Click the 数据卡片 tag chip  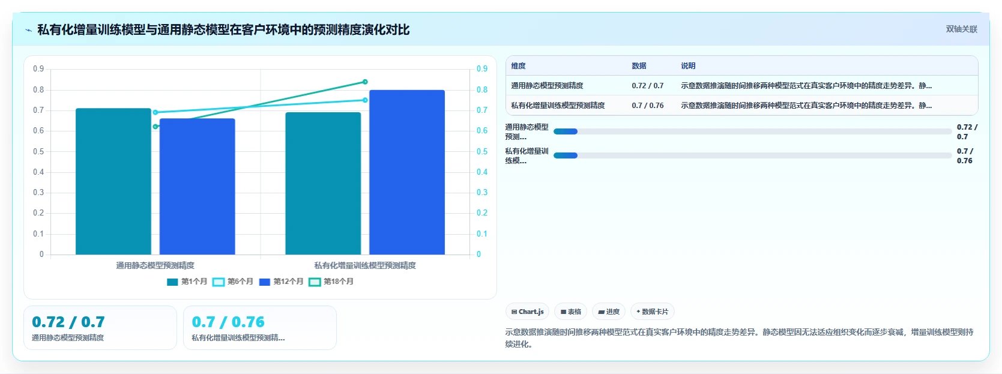(652, 312)
